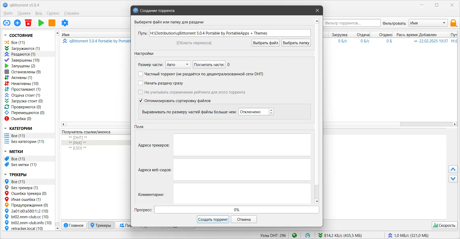Click the move tracker up arrow button

[x=453, y=169]
